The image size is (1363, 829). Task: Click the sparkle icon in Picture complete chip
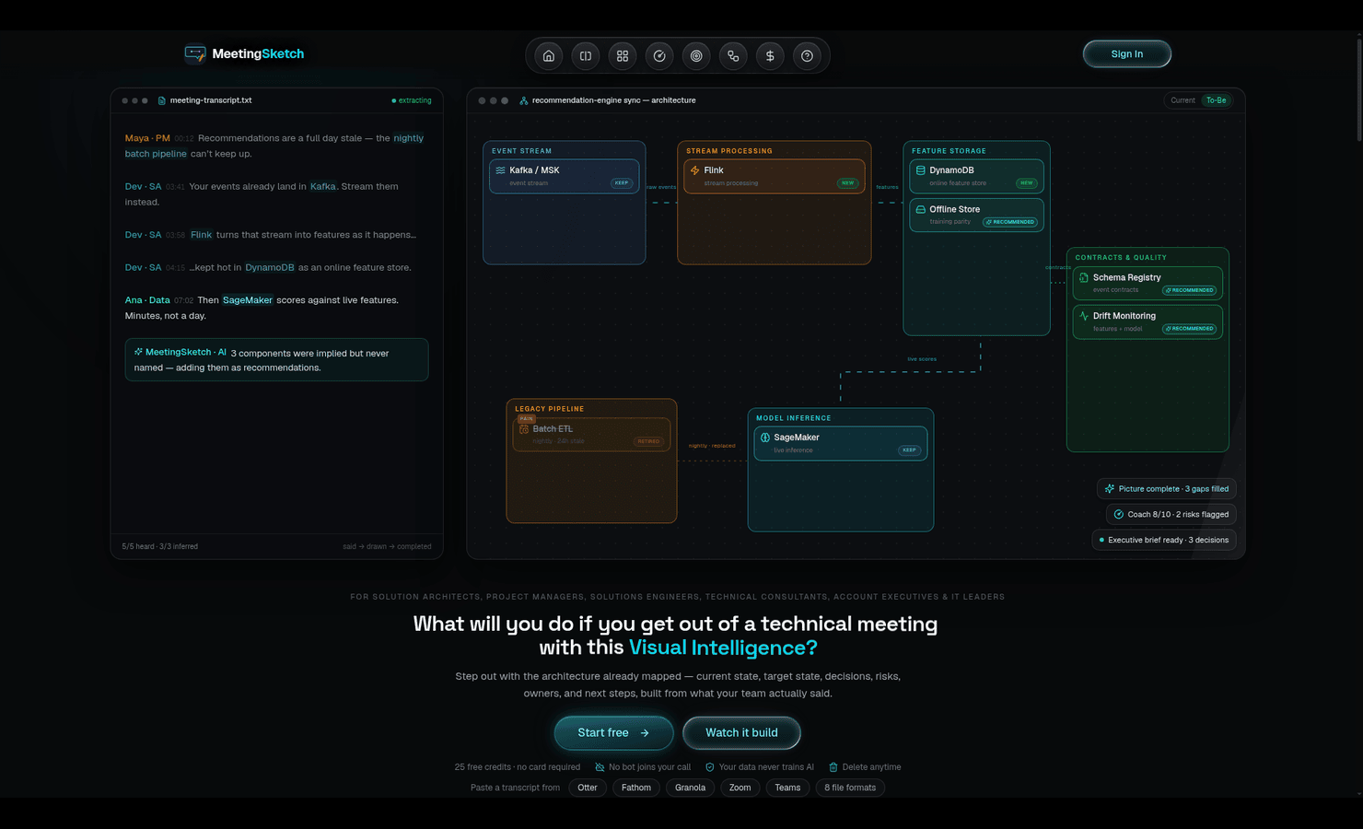tap(1110, 489)
